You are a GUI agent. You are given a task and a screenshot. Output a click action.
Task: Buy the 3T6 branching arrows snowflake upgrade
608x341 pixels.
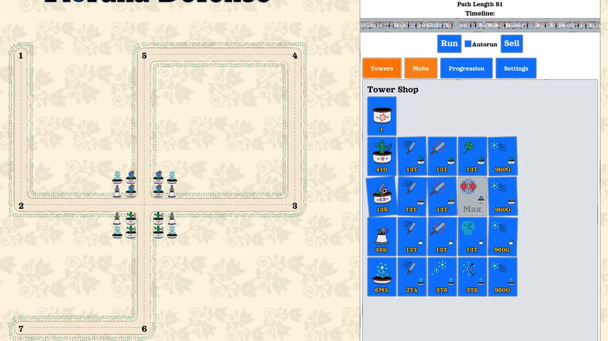coord(472,277)
